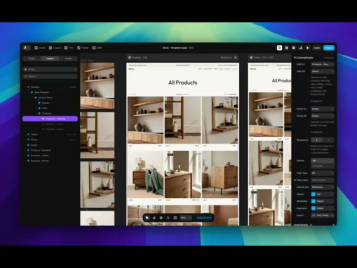Select the hand pan tool
The image size is (357, 268).
point(154,218)
